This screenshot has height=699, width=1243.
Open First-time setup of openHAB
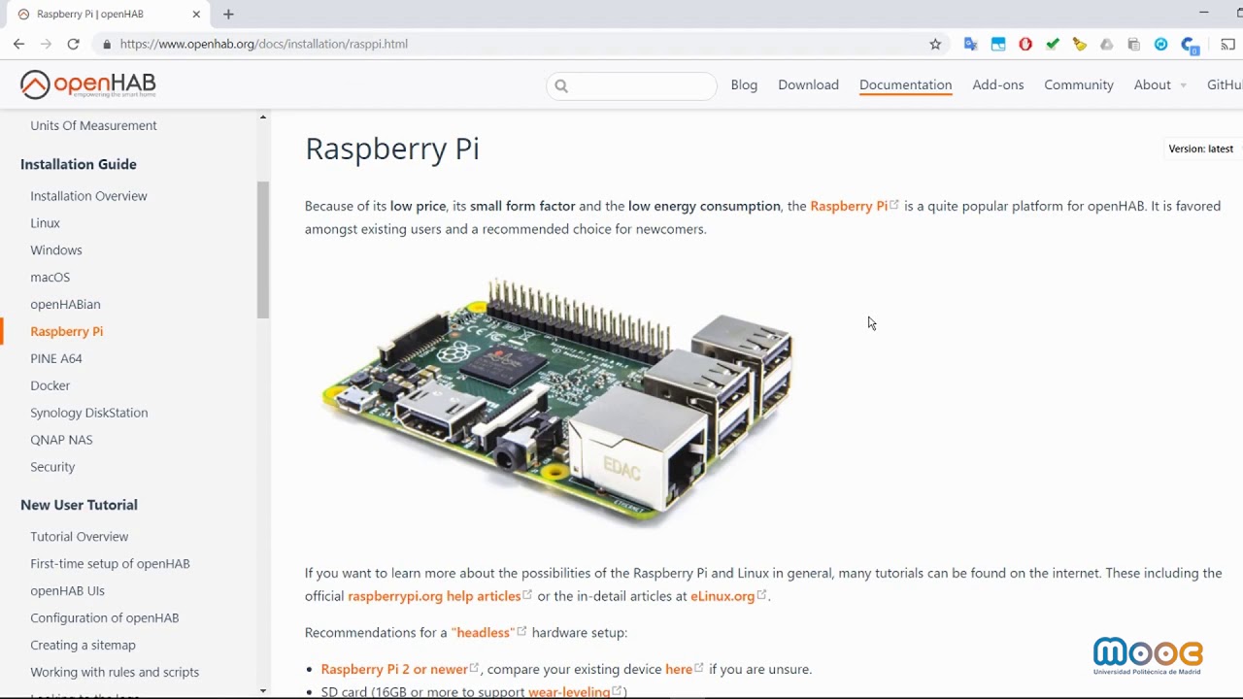click(x=110, y=563)
